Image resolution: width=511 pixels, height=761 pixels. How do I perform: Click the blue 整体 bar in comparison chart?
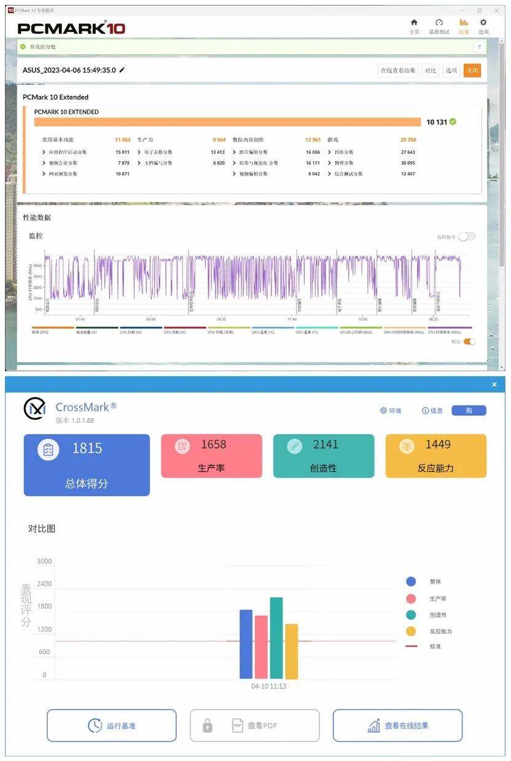coord(246,644)
